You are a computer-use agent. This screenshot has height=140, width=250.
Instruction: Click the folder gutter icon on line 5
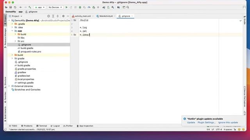click(x=75, y=35)
